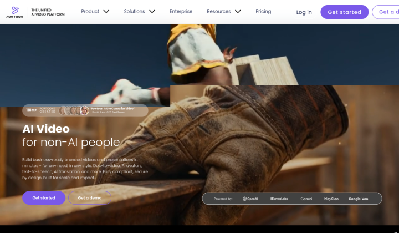Screen dimensions: 399x233
Task: Open the Solutions menu
Action: [134, 12]
